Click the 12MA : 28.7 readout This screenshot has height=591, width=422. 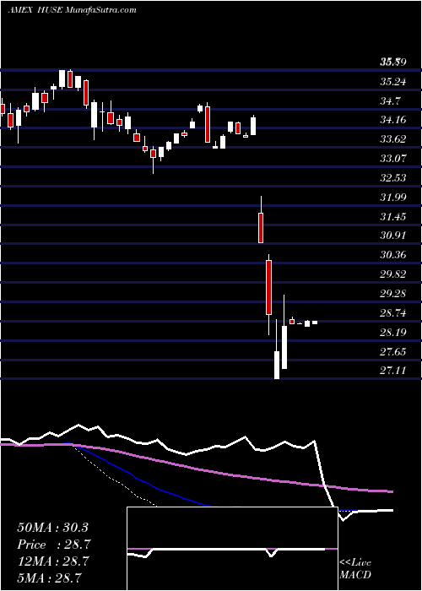pyautogui.click(x=52, y=561)
